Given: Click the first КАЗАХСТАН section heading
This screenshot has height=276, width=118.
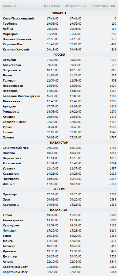Looking at the screenshot, I should click(59, 143).
